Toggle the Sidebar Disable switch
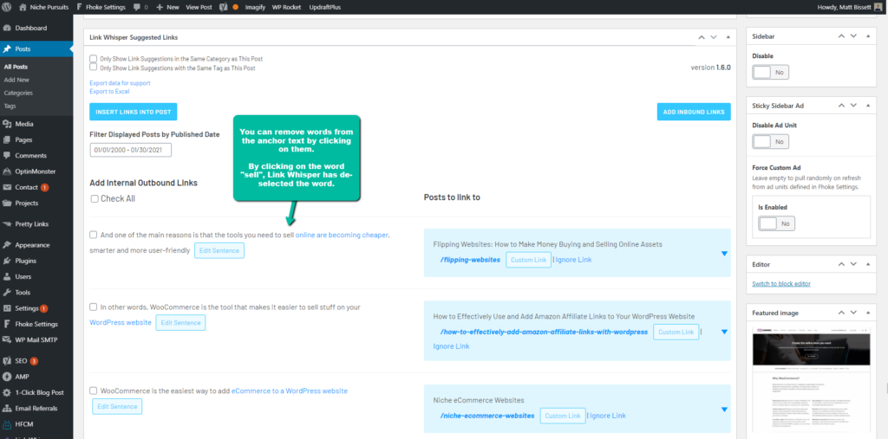This screenshot has width=888, height=439. coord(770,73)
